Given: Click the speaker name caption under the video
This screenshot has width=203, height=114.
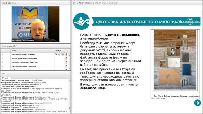Looking at the screenshot, I should [23, 40].
